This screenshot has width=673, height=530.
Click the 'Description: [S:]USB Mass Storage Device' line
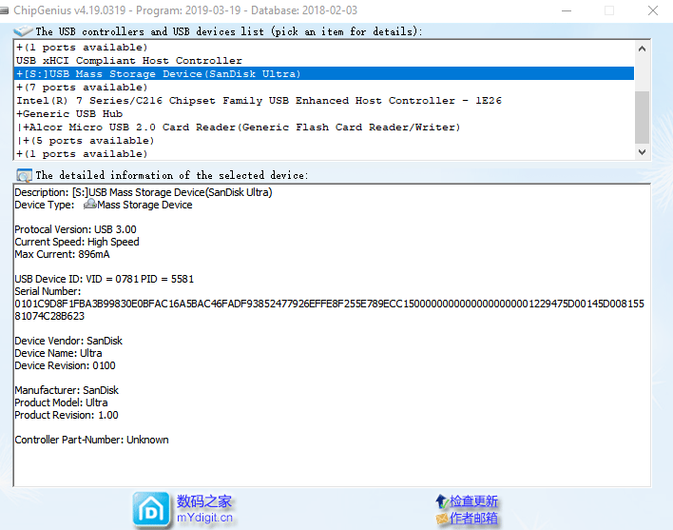point(144,192)
